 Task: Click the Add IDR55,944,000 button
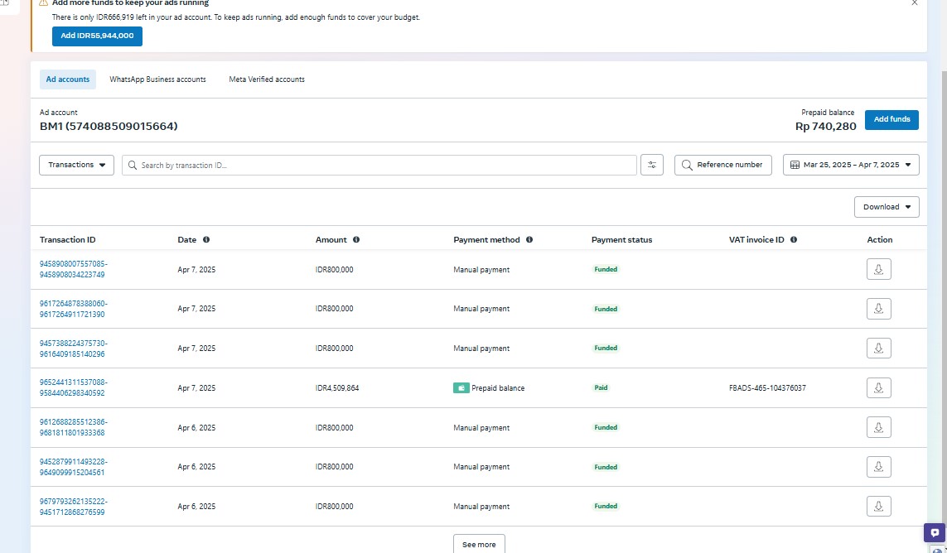[x=97, y=36]
